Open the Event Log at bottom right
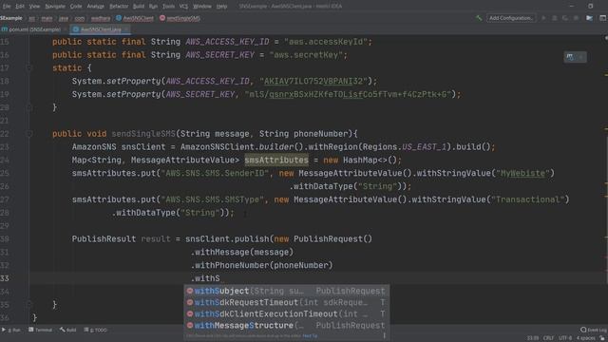The image size is (608, 342). (594, 330)
